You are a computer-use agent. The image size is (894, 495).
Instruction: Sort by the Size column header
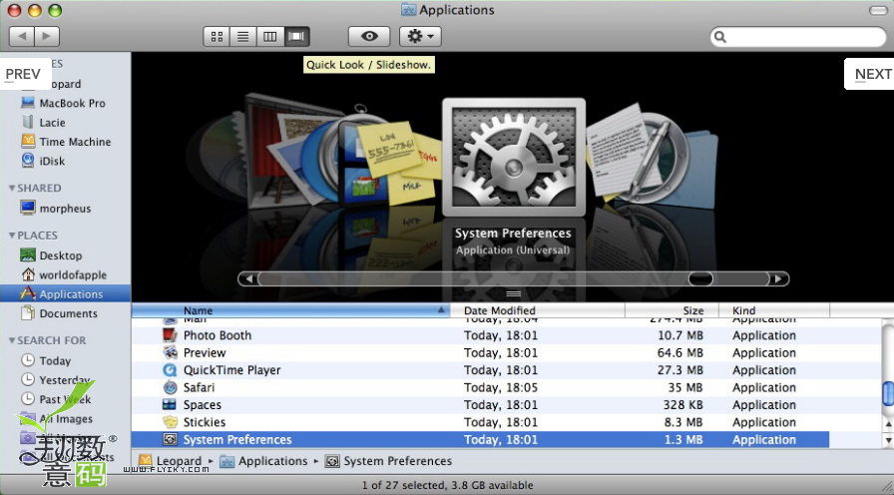click(671, 310)
